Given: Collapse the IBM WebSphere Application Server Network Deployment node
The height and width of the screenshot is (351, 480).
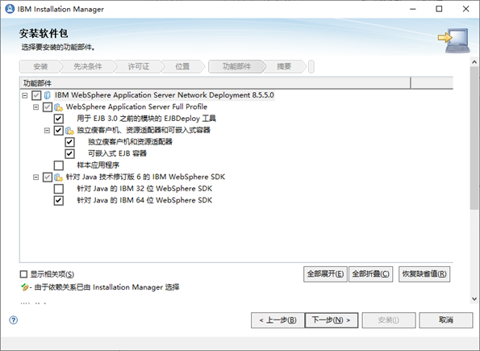Looking at the screenshot, I should tap(25, 95).
